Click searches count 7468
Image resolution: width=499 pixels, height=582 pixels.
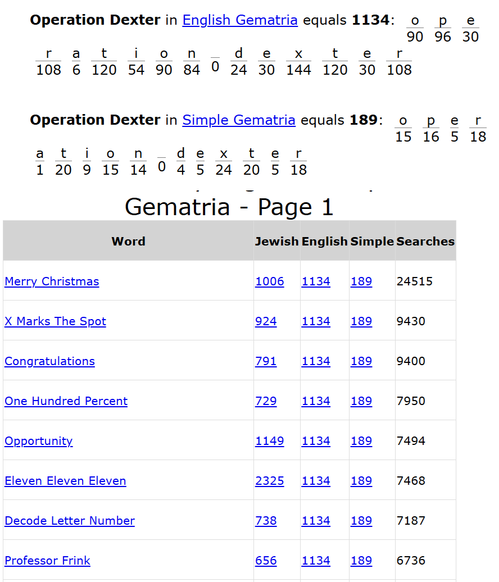coord(411,481)
